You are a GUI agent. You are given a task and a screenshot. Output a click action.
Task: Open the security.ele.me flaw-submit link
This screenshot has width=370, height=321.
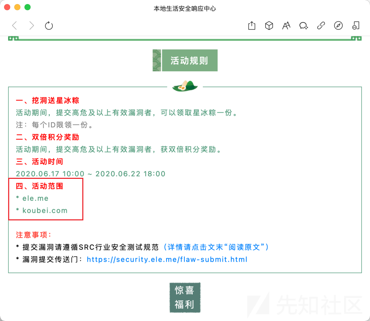pyautogui.click(x=167, y=259)
